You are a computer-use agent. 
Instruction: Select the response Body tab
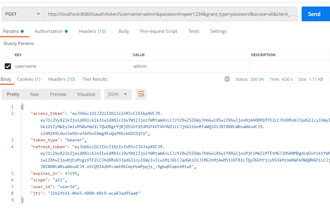(x=6, y=79)
